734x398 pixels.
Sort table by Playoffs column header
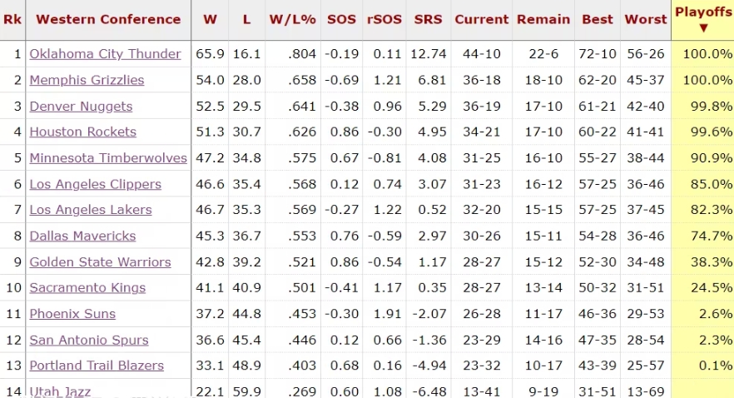702,18
